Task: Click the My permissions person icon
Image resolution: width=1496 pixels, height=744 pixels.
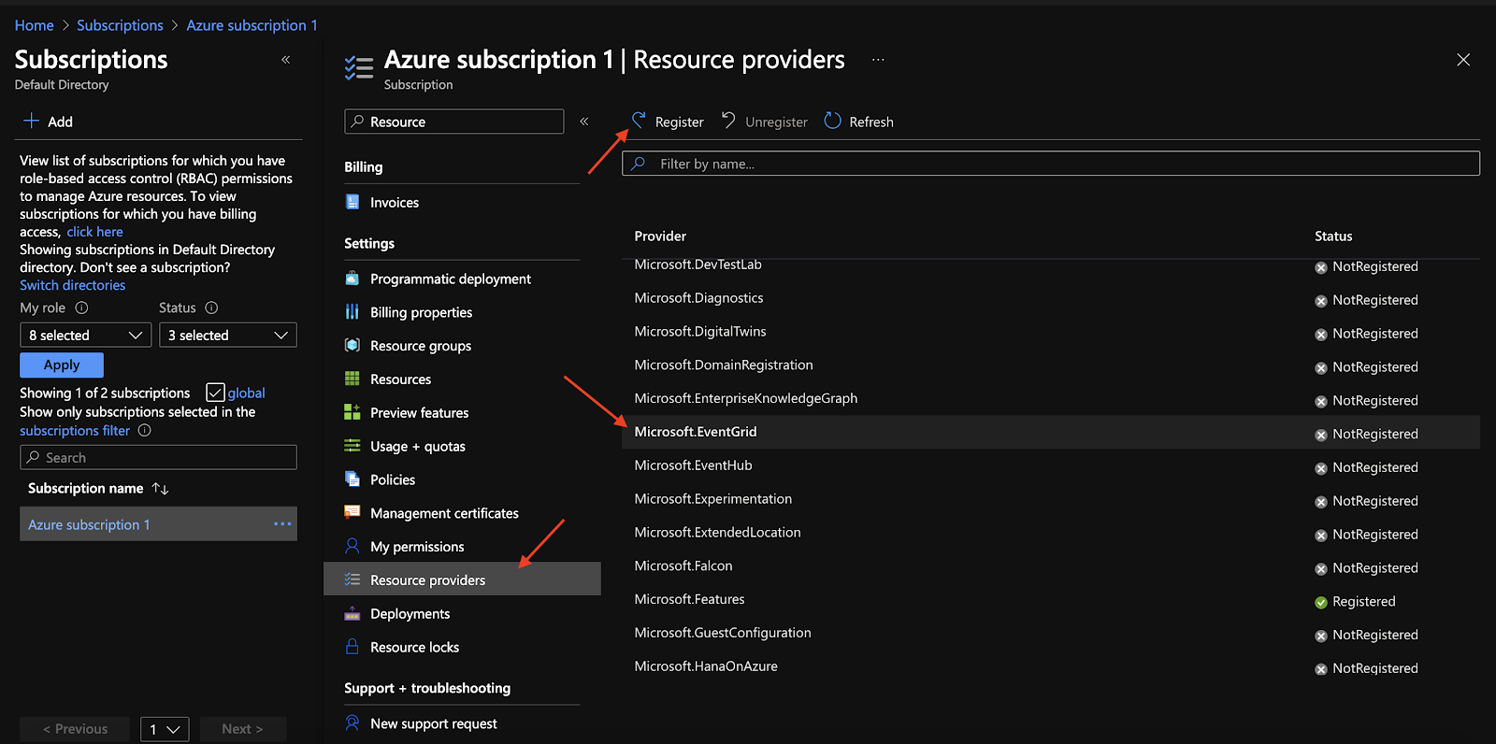Action: pyautogui.click(x=352, y=546)
